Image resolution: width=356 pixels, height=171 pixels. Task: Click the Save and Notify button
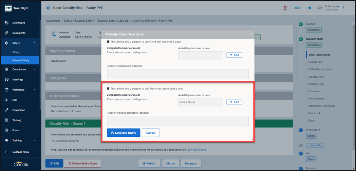124,133
